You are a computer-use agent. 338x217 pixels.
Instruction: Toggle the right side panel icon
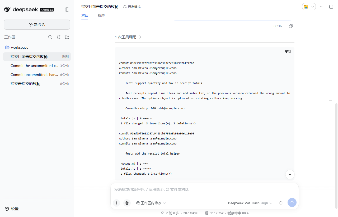(331, 7)
